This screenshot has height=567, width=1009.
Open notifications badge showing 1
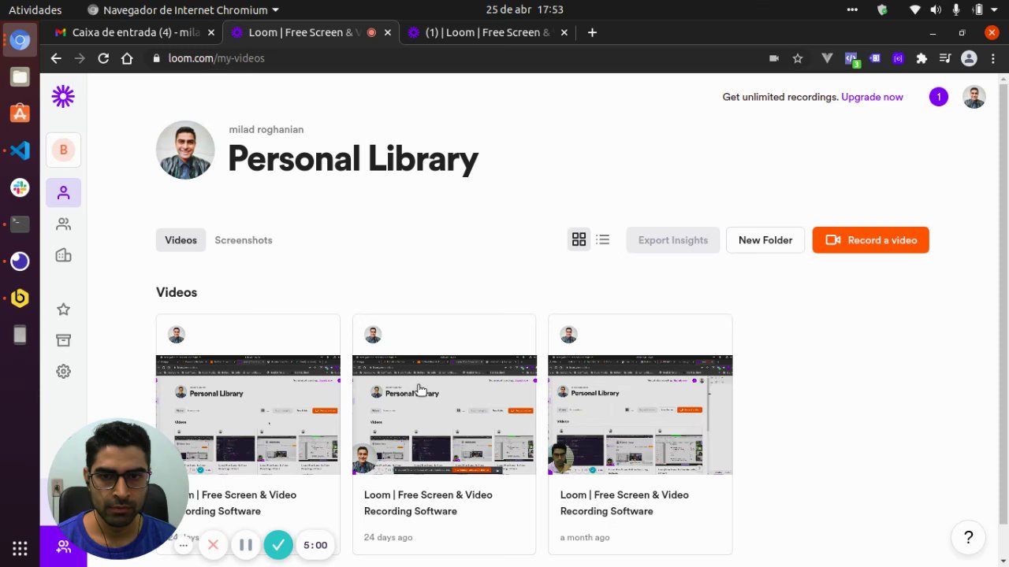938,97
